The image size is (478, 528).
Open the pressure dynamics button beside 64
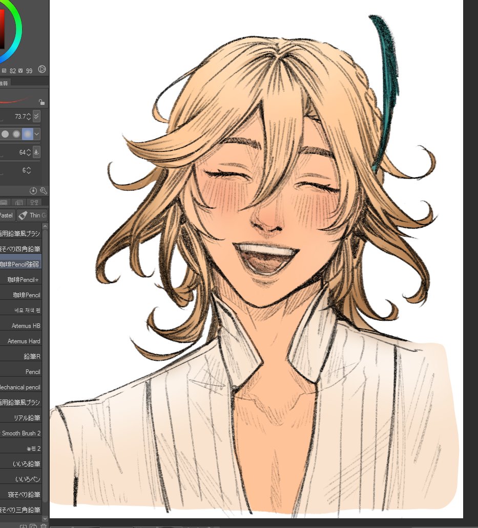[36, 152]
